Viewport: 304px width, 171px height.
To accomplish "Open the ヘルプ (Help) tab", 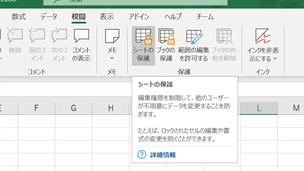I will (173, 17).
